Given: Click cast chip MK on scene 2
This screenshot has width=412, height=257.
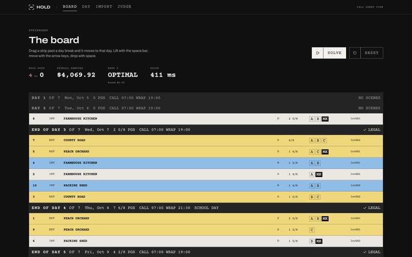Looking at the screenshot, I should click(319, 174).
